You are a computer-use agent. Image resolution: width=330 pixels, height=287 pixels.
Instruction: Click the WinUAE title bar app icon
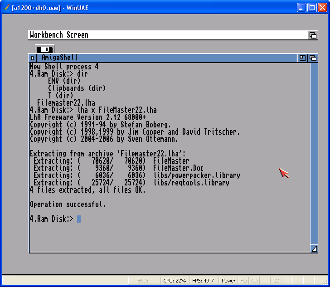pyautogui.click(x=6, y=8)
